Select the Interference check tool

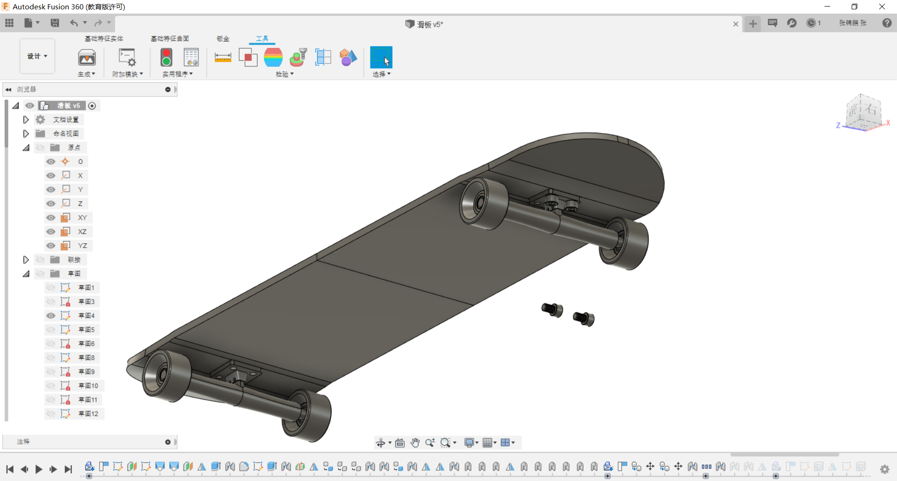pos(248,57)
